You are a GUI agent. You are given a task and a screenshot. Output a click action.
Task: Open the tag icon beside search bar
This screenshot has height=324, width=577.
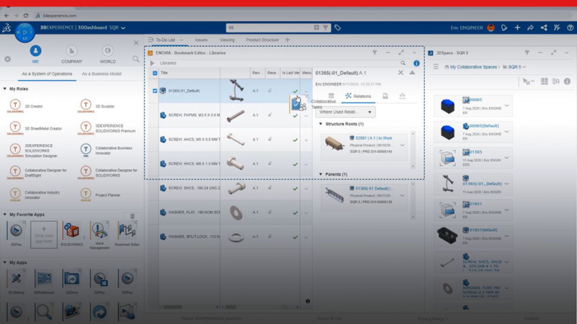(x=338, y=27)
